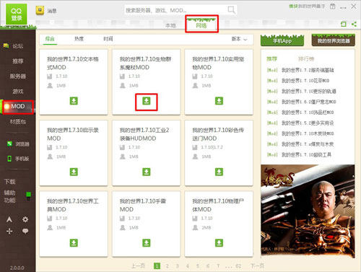Go to 上一页 previous page
Screen dimensions: 361x272
click(x=138, y=266)
